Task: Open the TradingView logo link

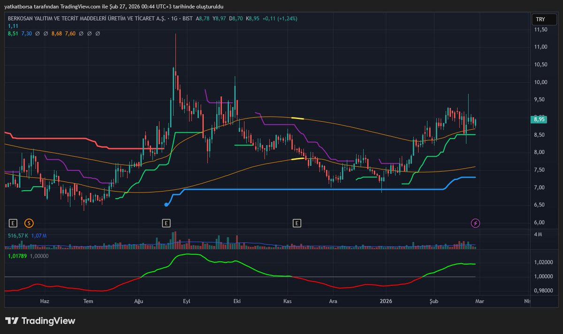Action: [x=40, y=321]
